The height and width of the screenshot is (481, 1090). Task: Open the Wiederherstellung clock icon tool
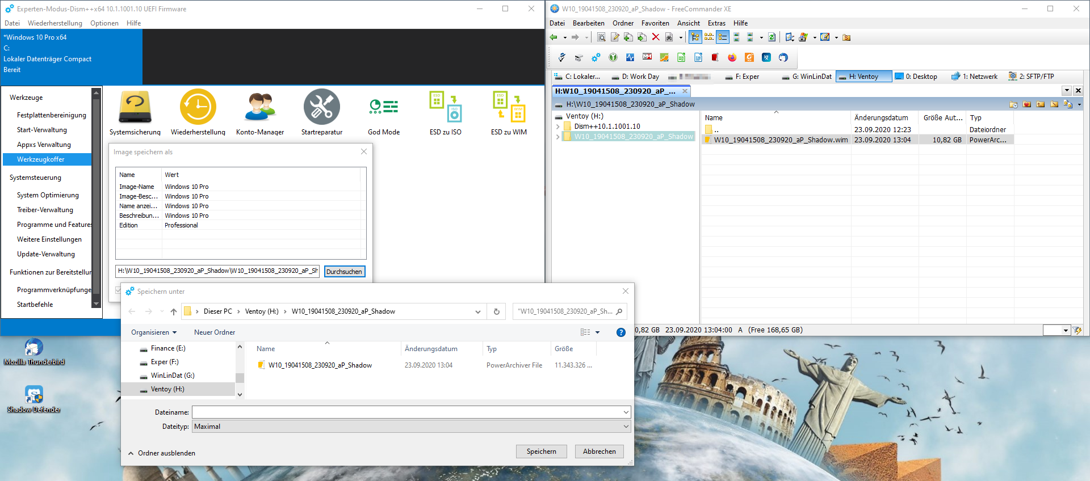pos(198,113)
